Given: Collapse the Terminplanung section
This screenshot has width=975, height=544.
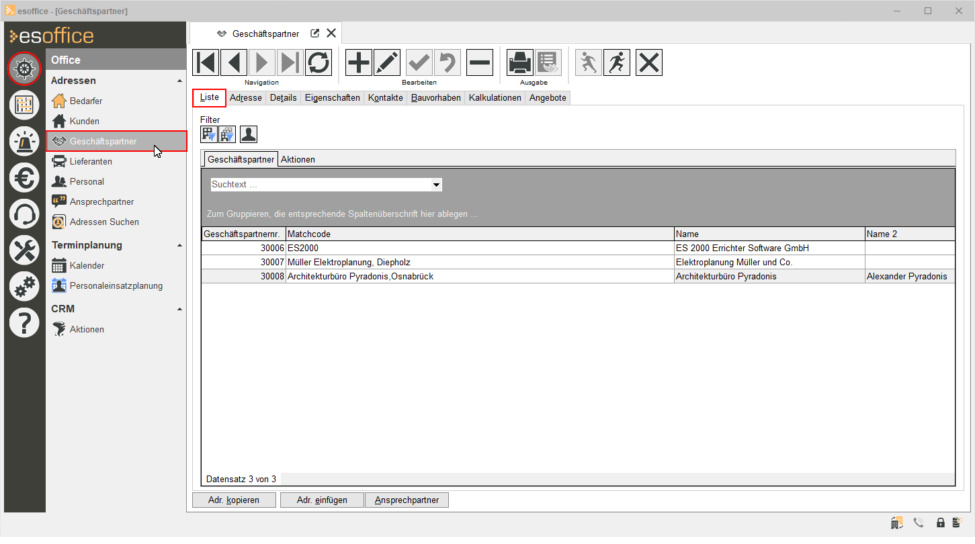Looking at the screenshot, I should point(179,245).
